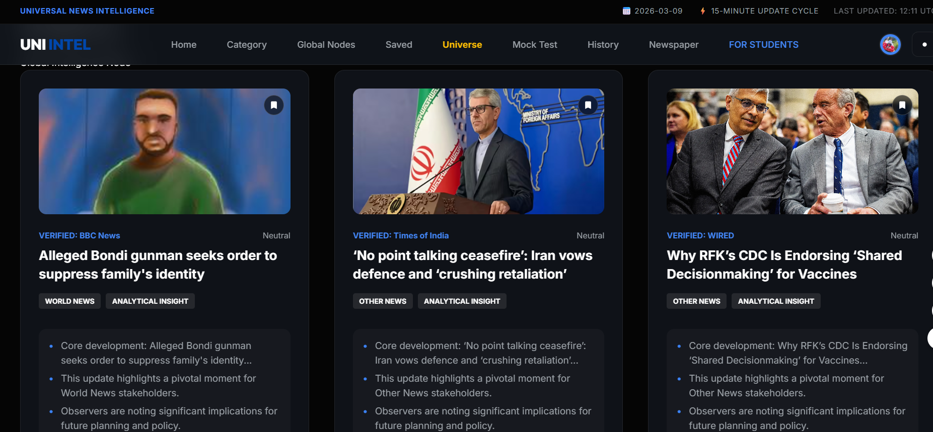
Task: Click VERIFIED: Times of India source
Action: [x=401, y=235]
